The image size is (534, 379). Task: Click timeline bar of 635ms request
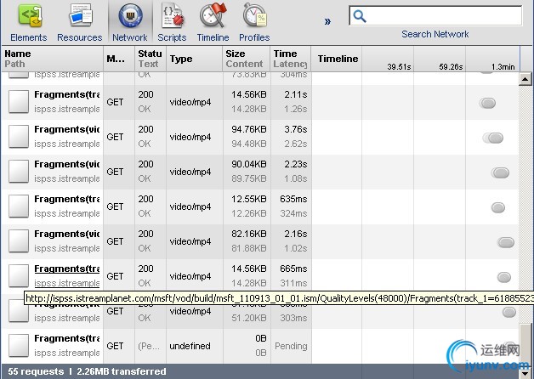[498, 207]
